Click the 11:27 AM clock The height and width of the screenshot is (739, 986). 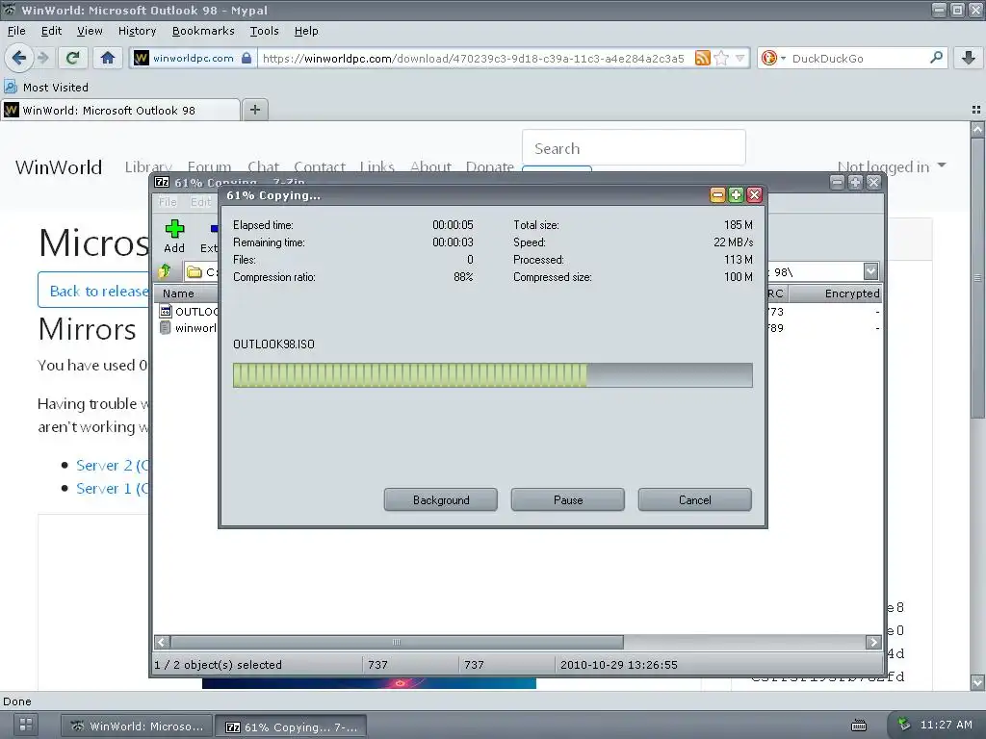946,725
